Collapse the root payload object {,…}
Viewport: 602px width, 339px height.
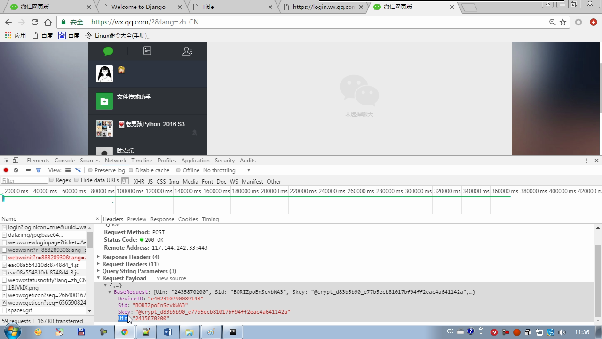point(105,285)
